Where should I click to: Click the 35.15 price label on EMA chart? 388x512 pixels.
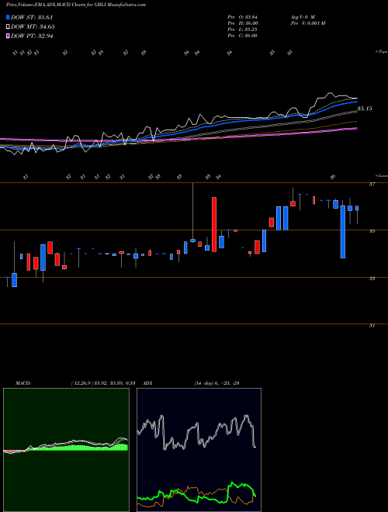(365, 109)
